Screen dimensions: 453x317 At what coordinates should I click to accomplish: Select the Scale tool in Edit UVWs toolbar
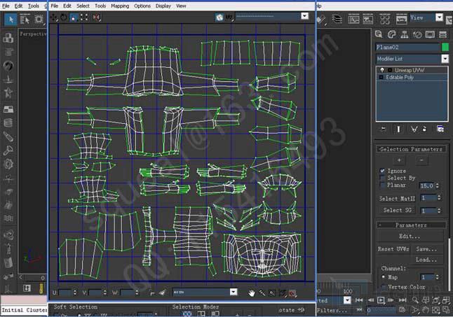[74, 17]
